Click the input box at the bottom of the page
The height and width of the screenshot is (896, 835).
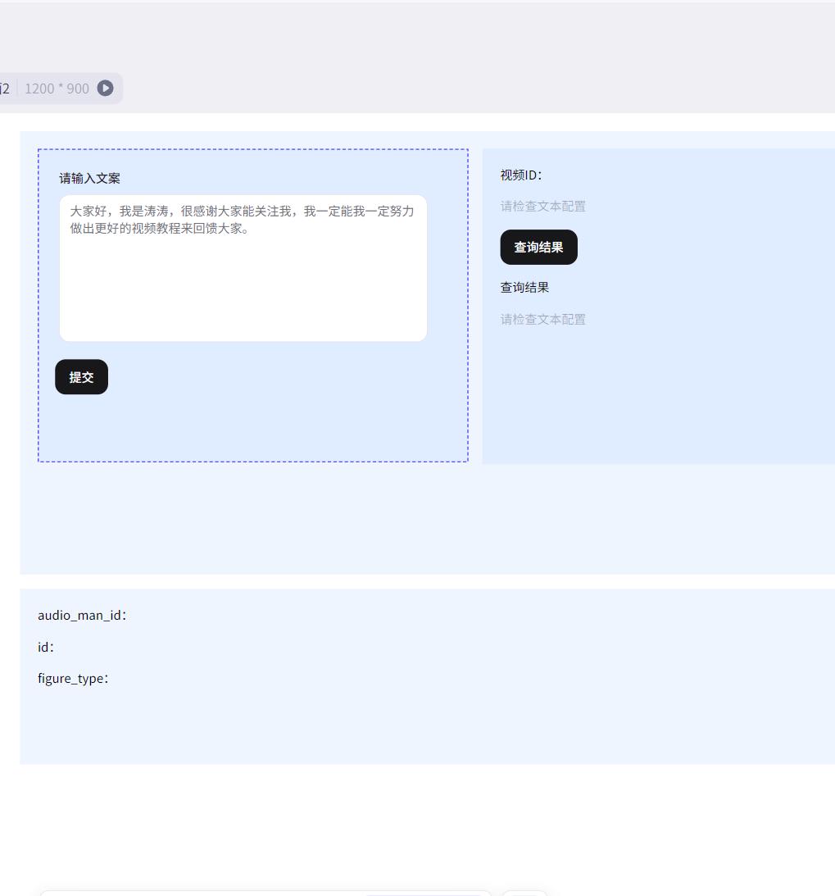[x=205, y=894]
